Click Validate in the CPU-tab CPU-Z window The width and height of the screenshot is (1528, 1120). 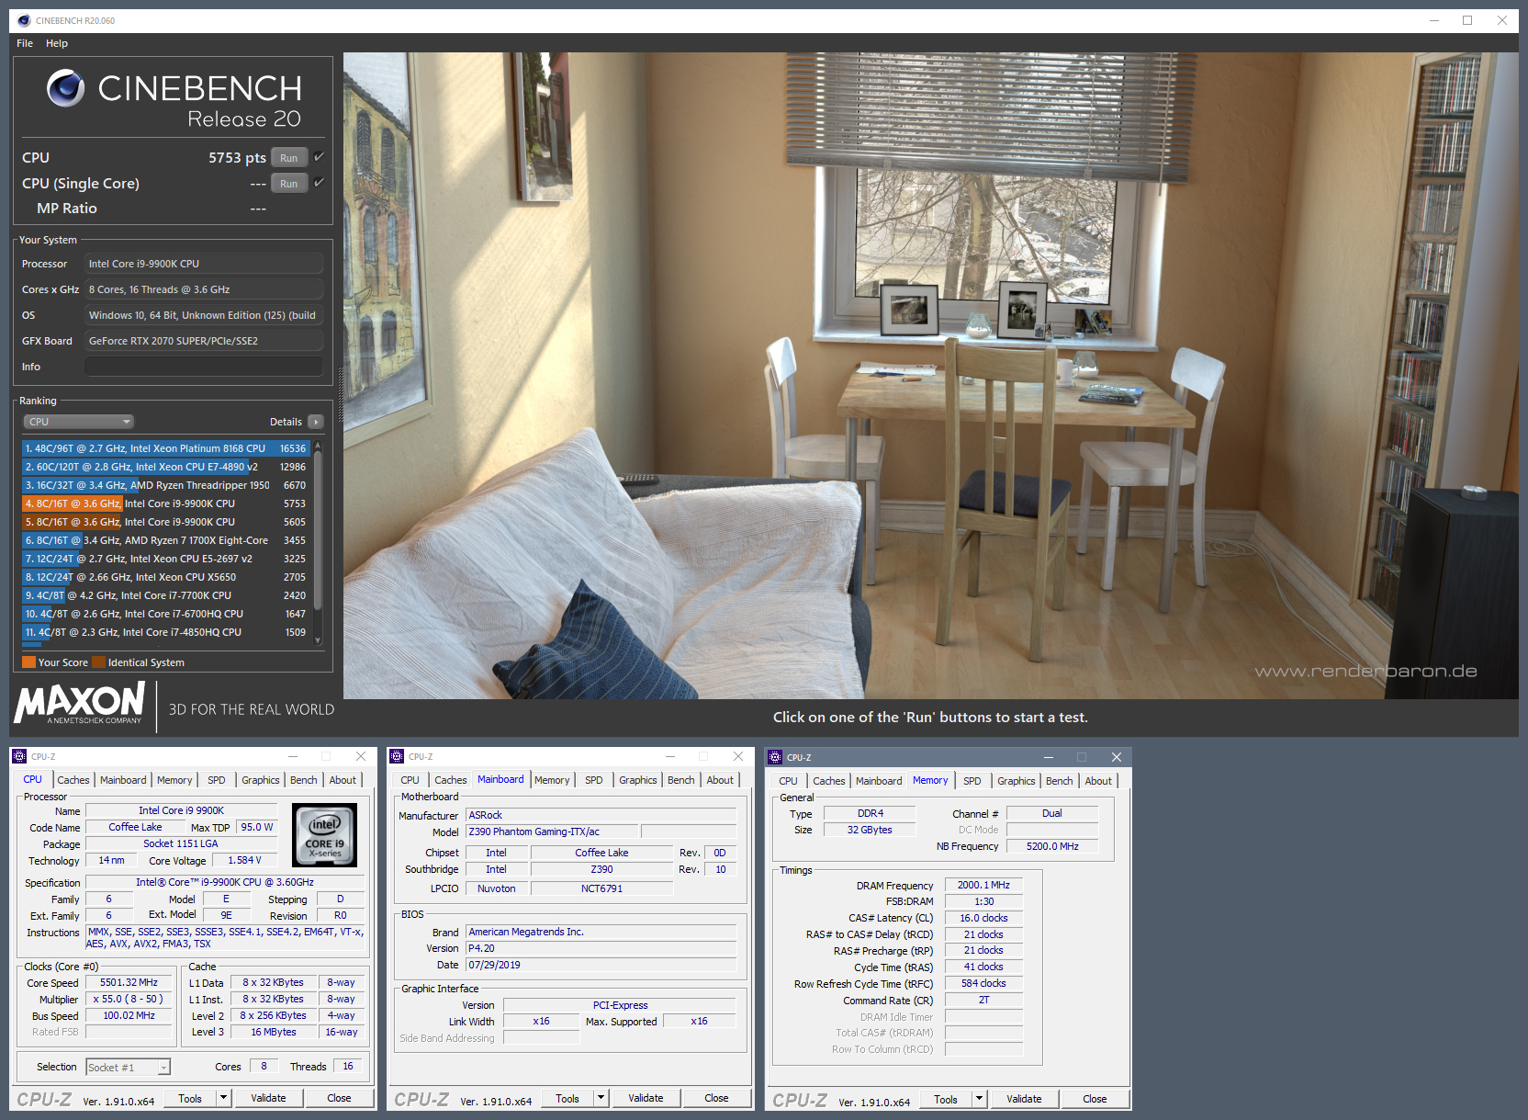(268, 1098)
